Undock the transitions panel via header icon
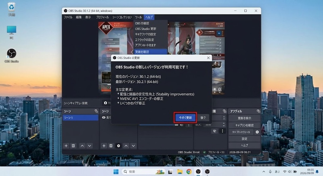Image resolution: width=323 pixels, height=176 pixels. click(224, 111)
